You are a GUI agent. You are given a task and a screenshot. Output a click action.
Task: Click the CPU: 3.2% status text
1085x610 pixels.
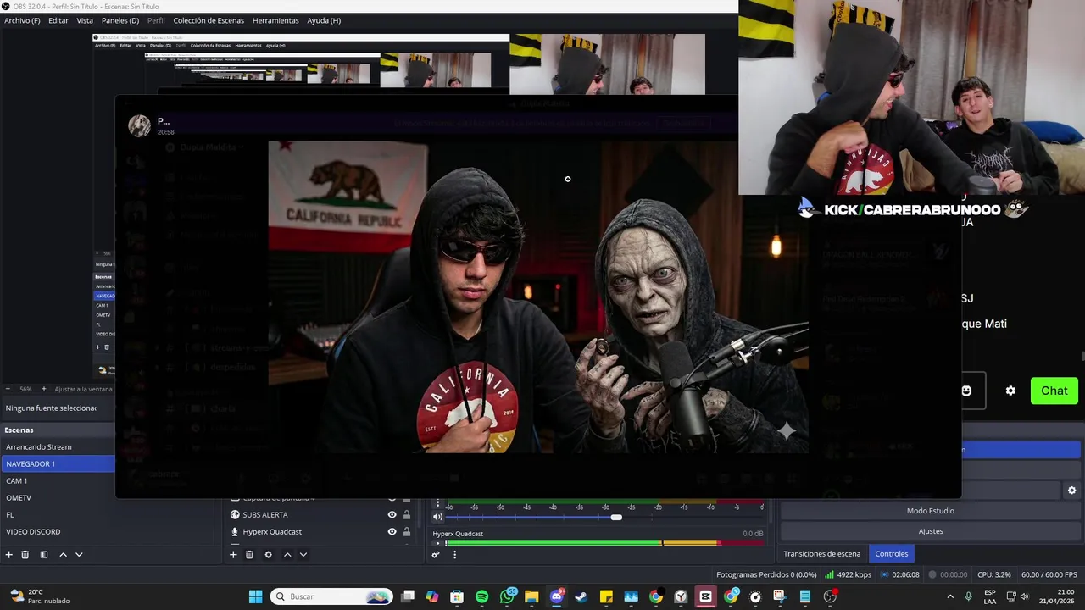coord(993,574)
